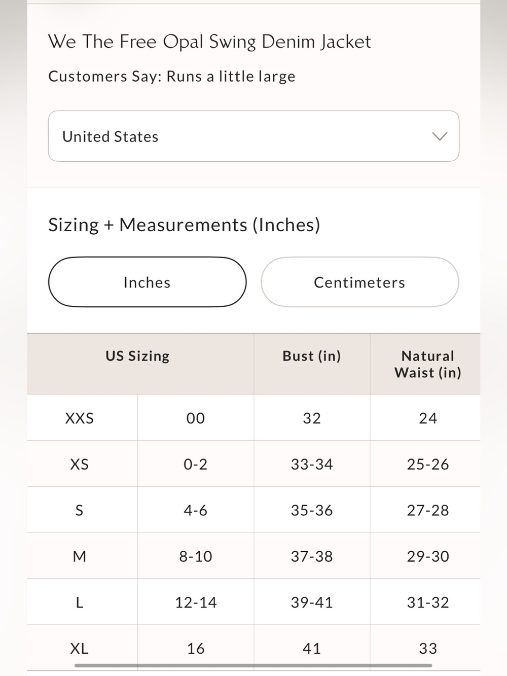Select the M size row label
Image resolution: width=507 pixels, height=676 pixels.
pyautogui.click(x=80, y=556)
